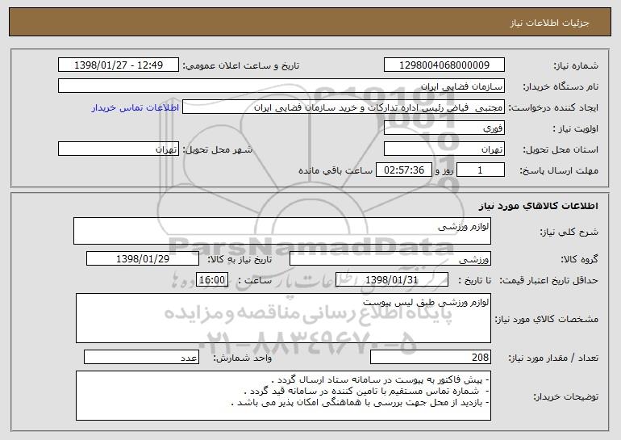Select the counting unit field عدد

point(141,357)
